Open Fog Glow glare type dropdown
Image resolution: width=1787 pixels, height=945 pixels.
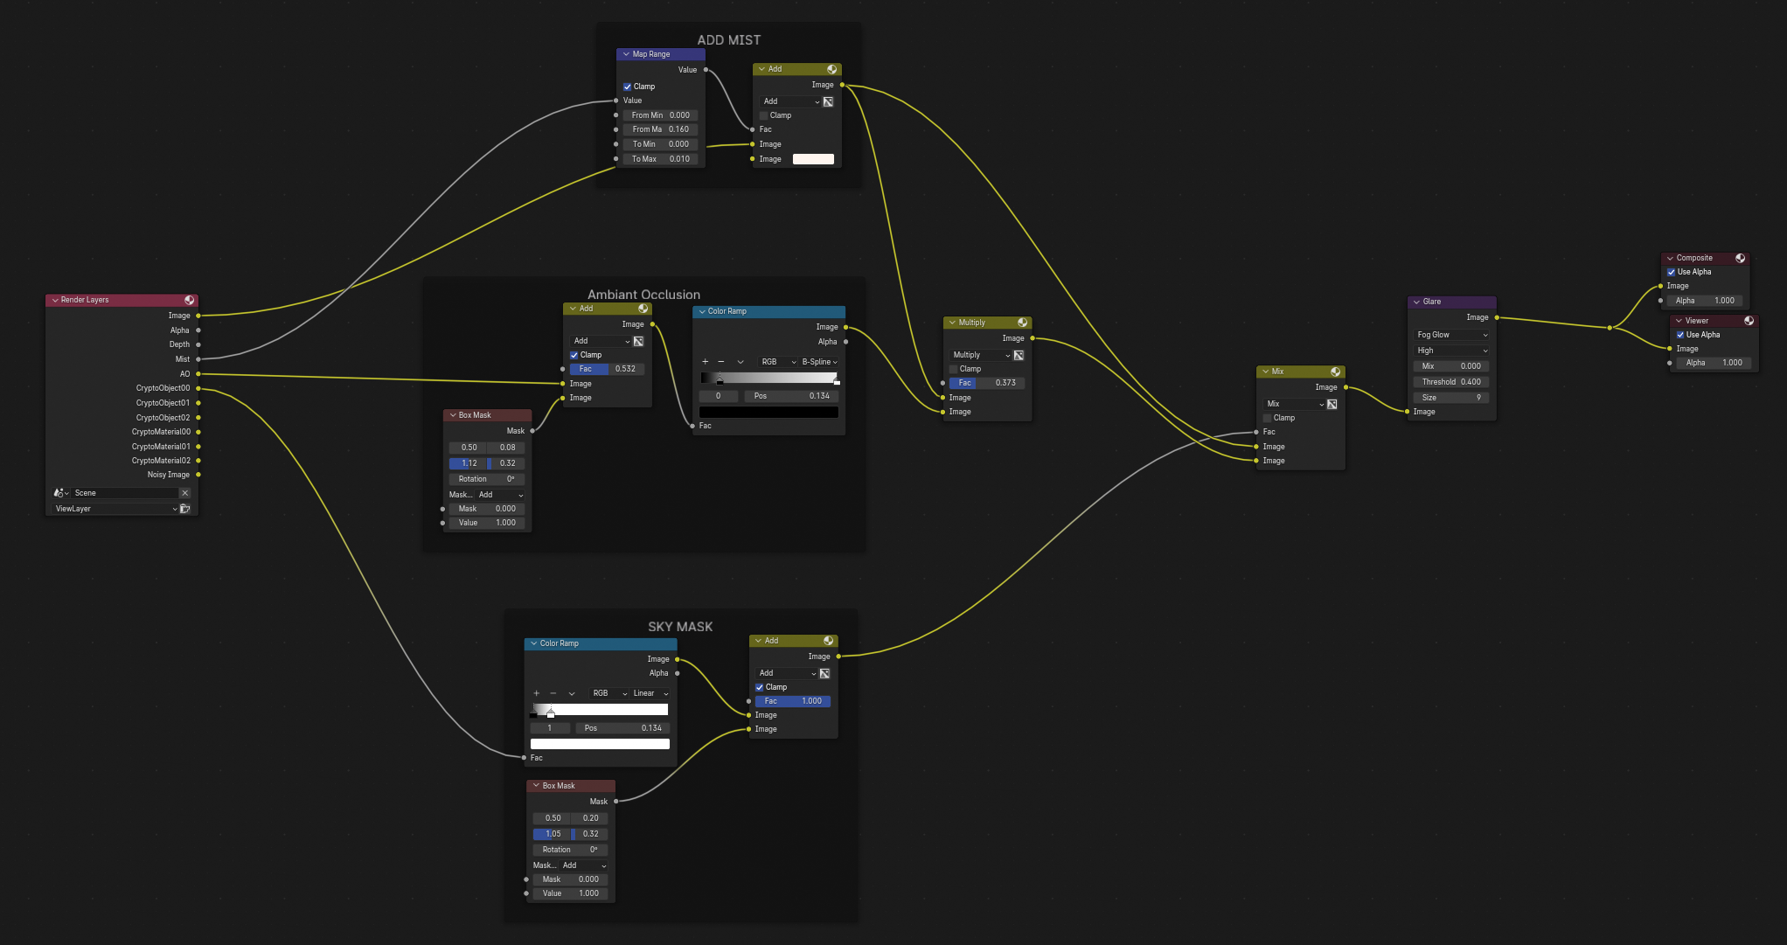[x=1451, y=335]
